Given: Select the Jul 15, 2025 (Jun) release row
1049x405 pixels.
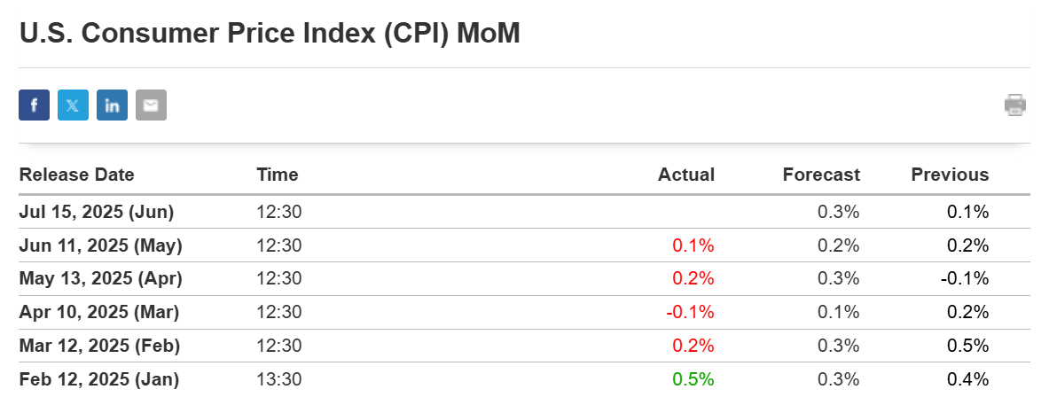Looking at the screenshot, I should 525,212.
